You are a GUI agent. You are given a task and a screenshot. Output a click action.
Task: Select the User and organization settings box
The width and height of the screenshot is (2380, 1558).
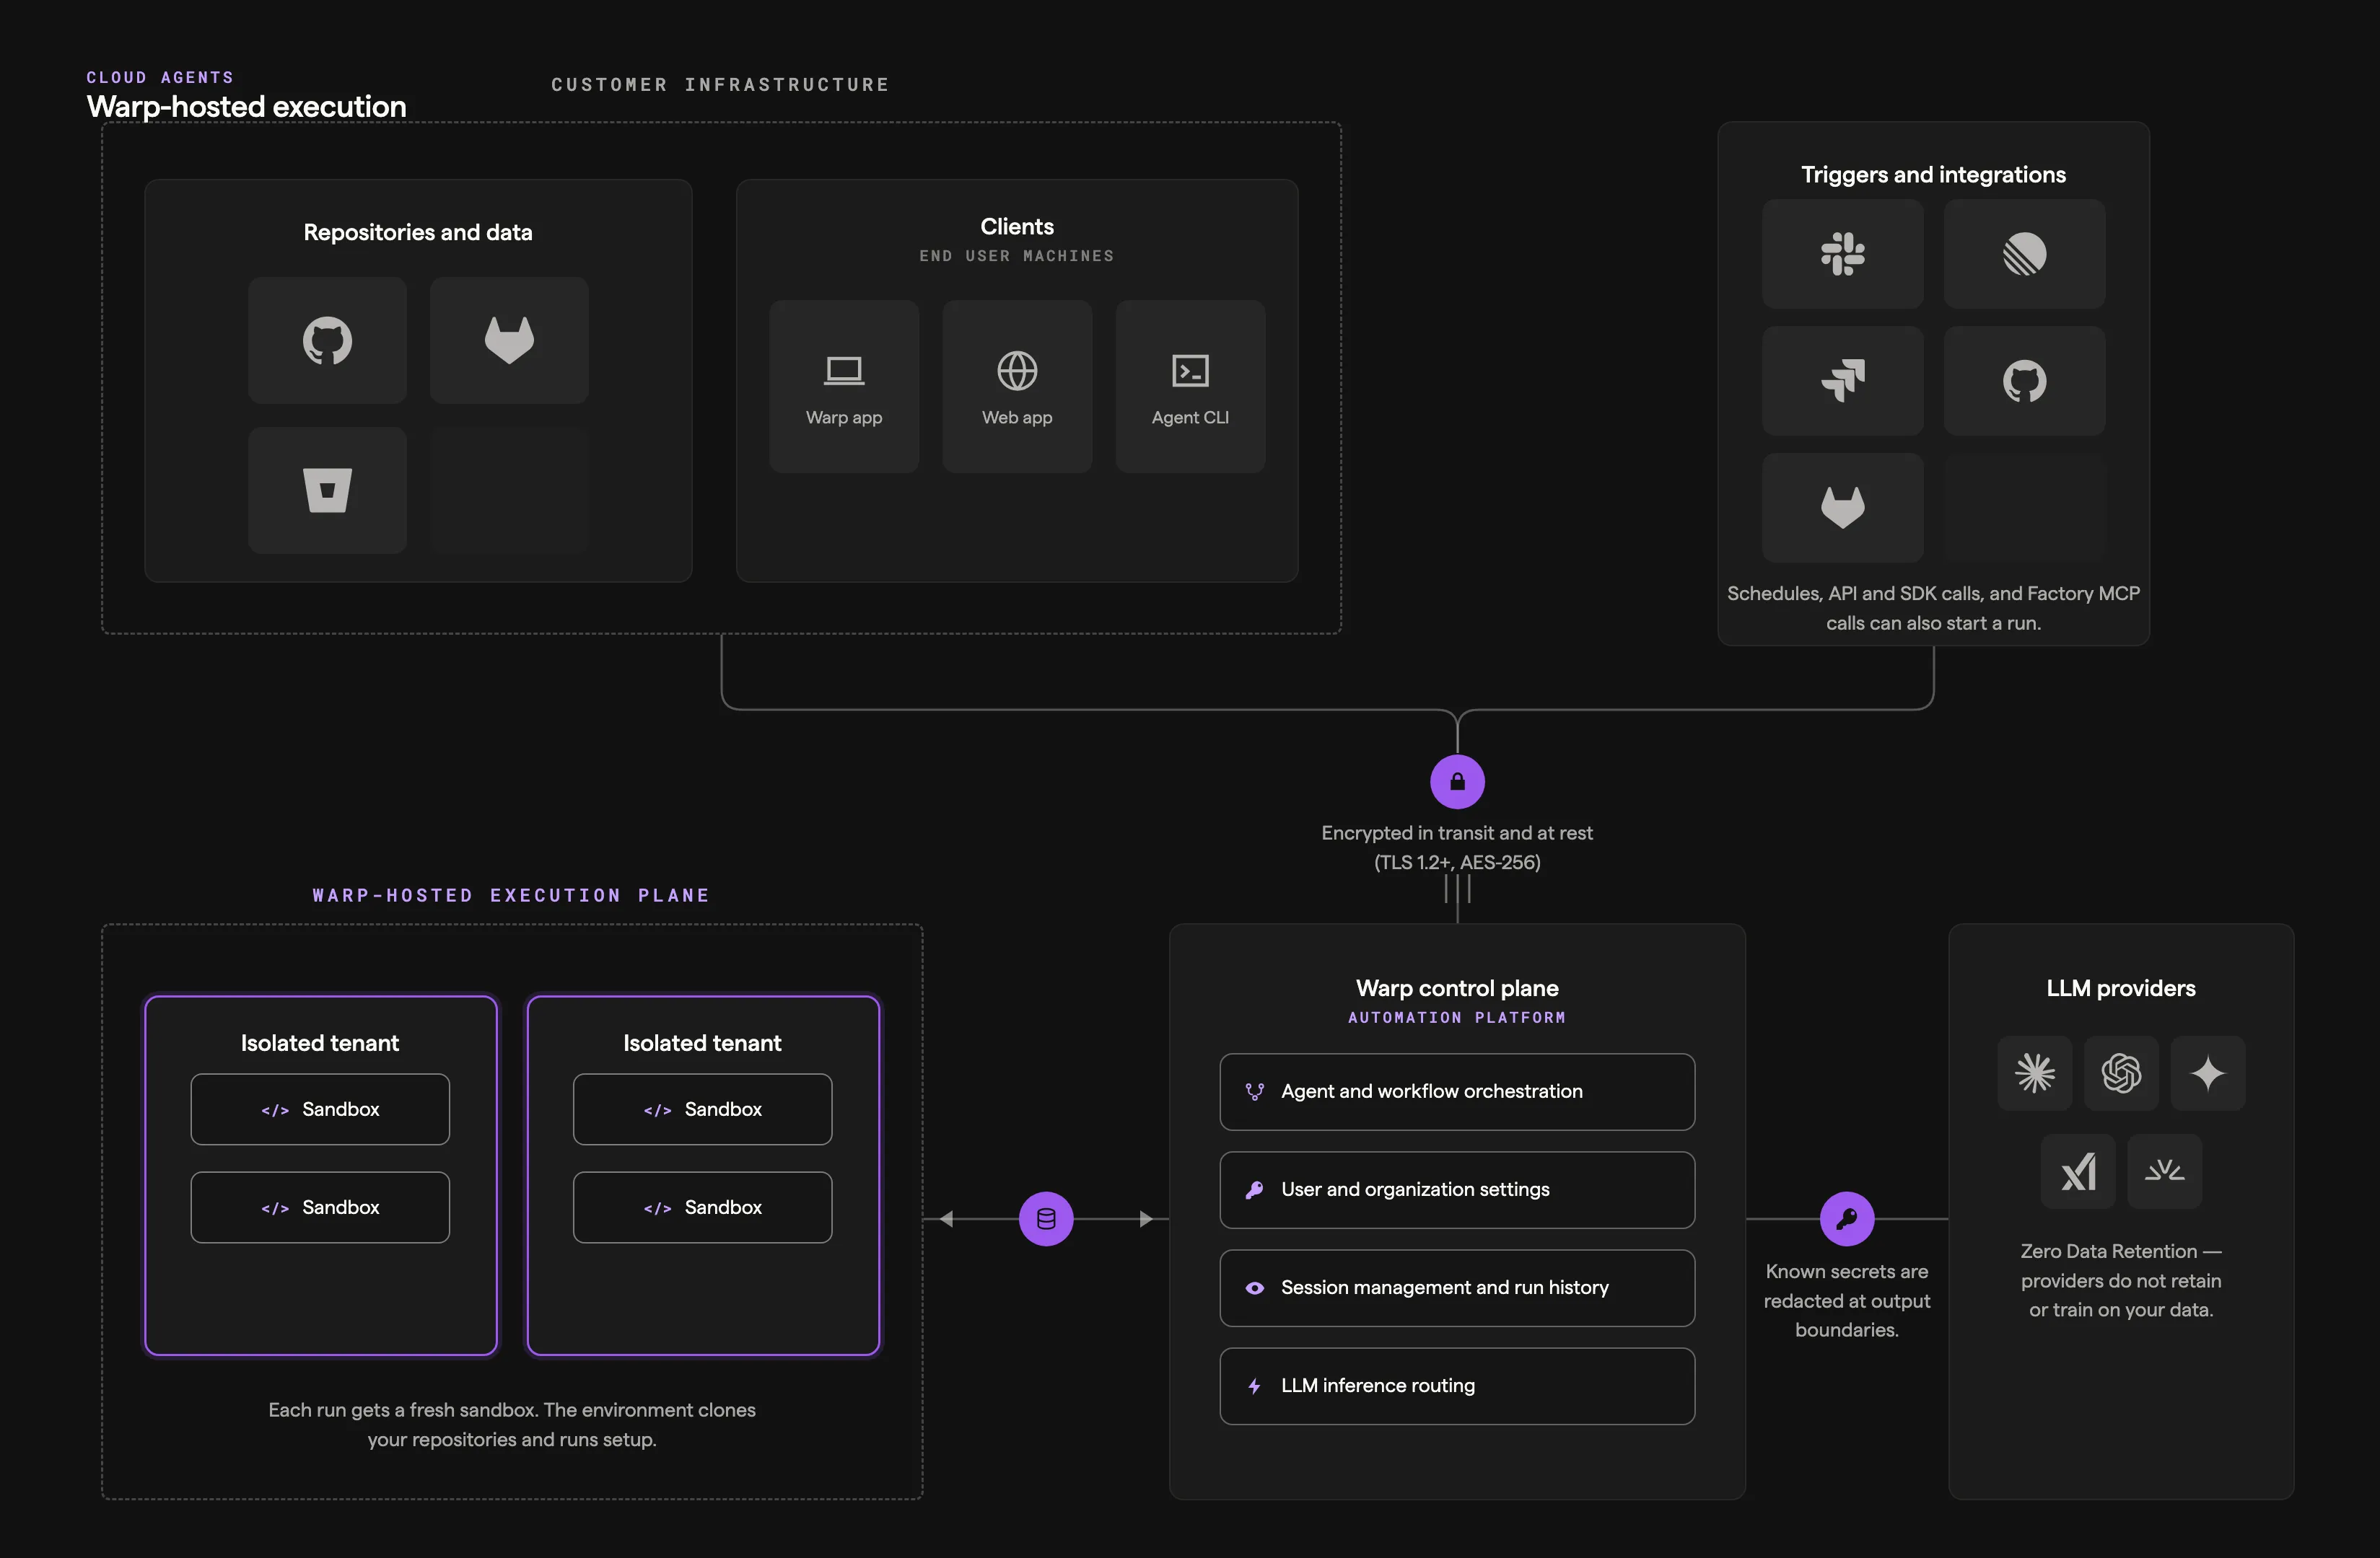click(x=1457, y=1189)
